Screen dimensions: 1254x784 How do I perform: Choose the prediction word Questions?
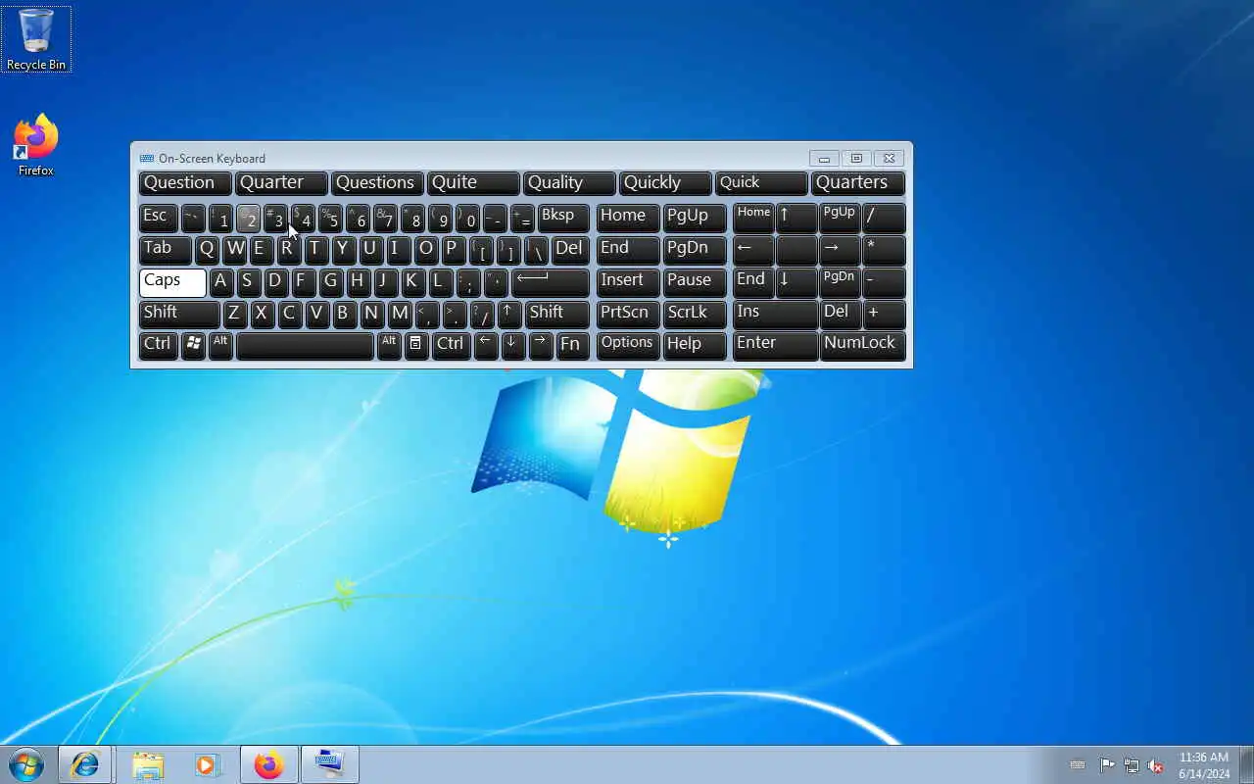377,183
